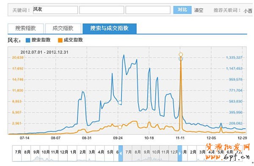Viewport: 254px width, 166px height.
Task: Click the left handle of the timeline range slider
Action: click(x=121, y=153)
